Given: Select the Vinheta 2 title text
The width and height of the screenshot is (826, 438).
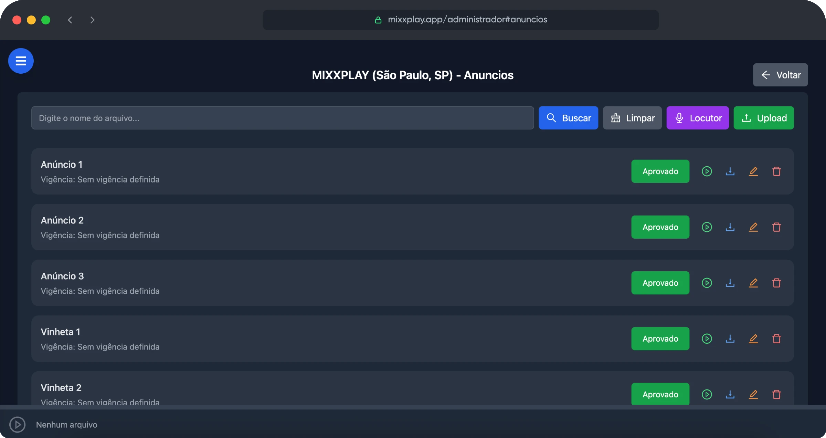Looking at the screenshot, I should click(x=61, y=388).
